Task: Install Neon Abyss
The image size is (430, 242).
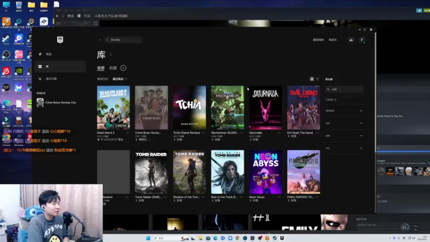Action: point(254,201)
